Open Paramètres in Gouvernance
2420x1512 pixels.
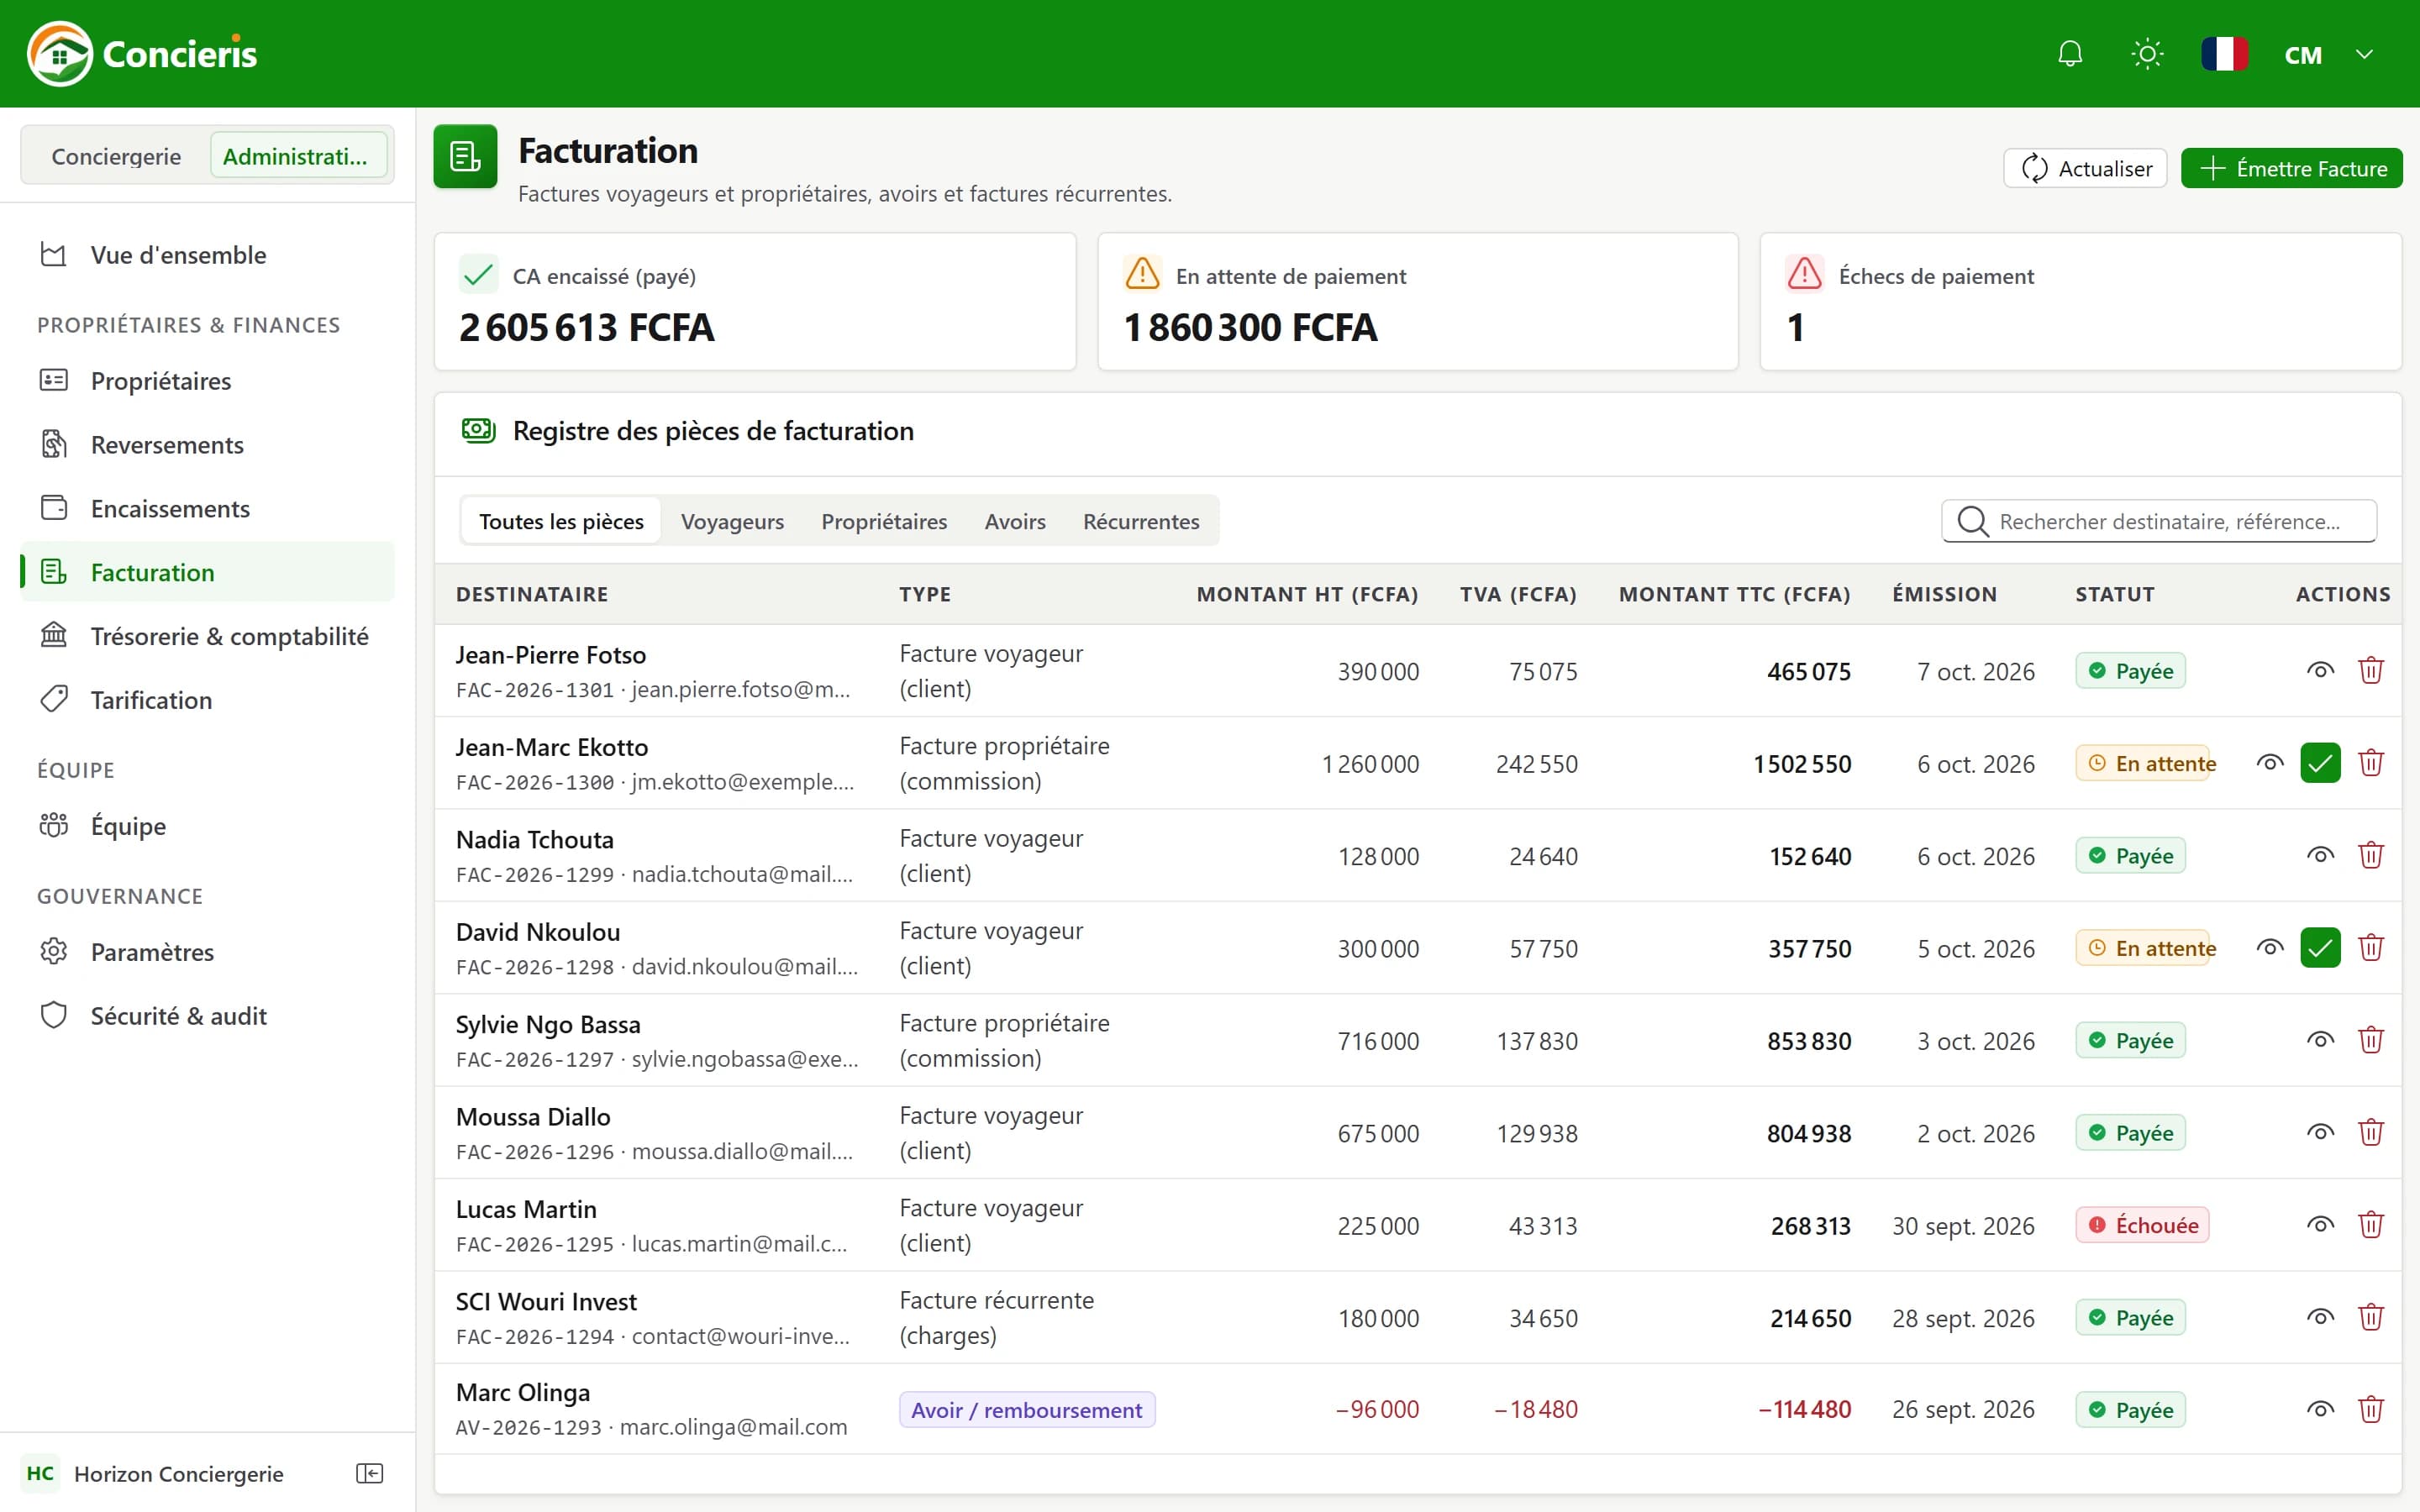coord(207,952)
